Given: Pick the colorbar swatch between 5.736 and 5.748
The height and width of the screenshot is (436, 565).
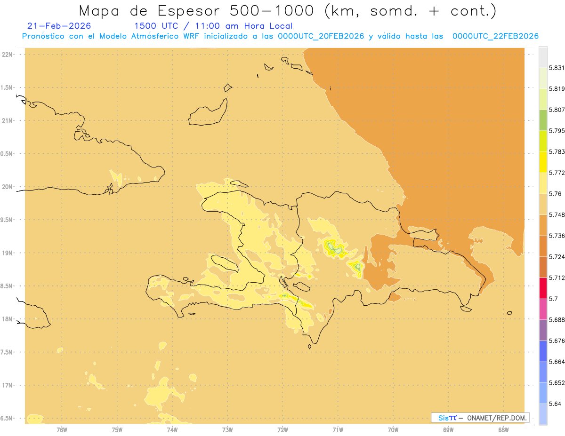Looking at the screenshot, I should [x=543, y=225].
